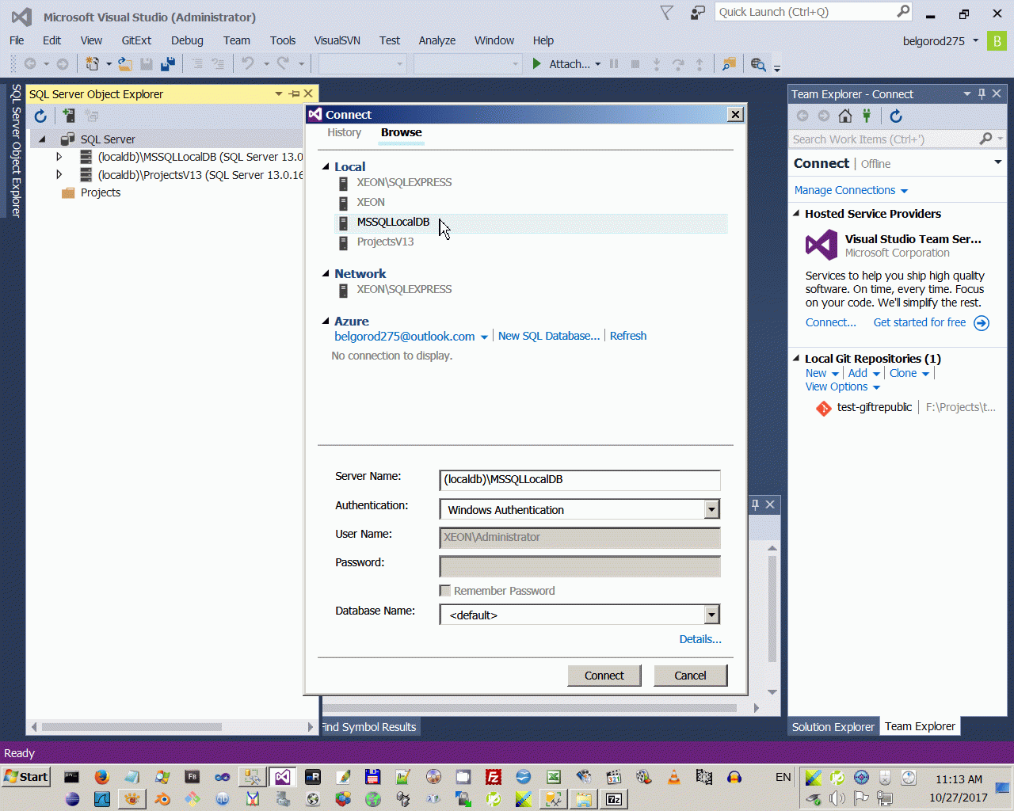Click the Save All toolbar icon
Image resolution: width=1014 pixels, height=811 pixels.
(x=168, y=64)
